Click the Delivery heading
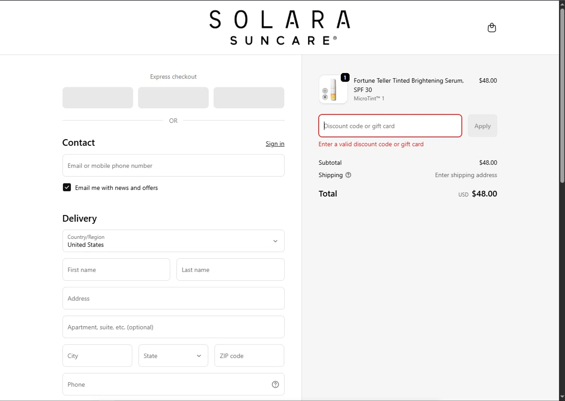The image size is (565, 401). tap(79, 219)
